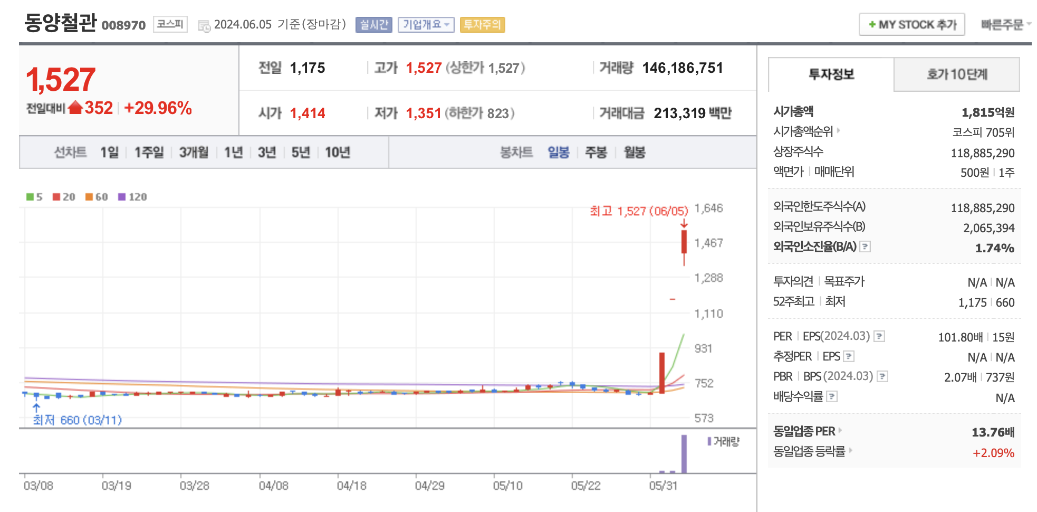This screenshot has width=1037, height=512.
Task: Open help icon next to 배당수익률
Action: pyautogui.click(x=832, y=396)
